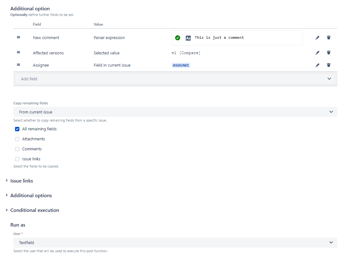Image resolution: width=344 pixels, height=260 pixels.
Task: Click the New comment field name
Action: [x=46, y=38]
